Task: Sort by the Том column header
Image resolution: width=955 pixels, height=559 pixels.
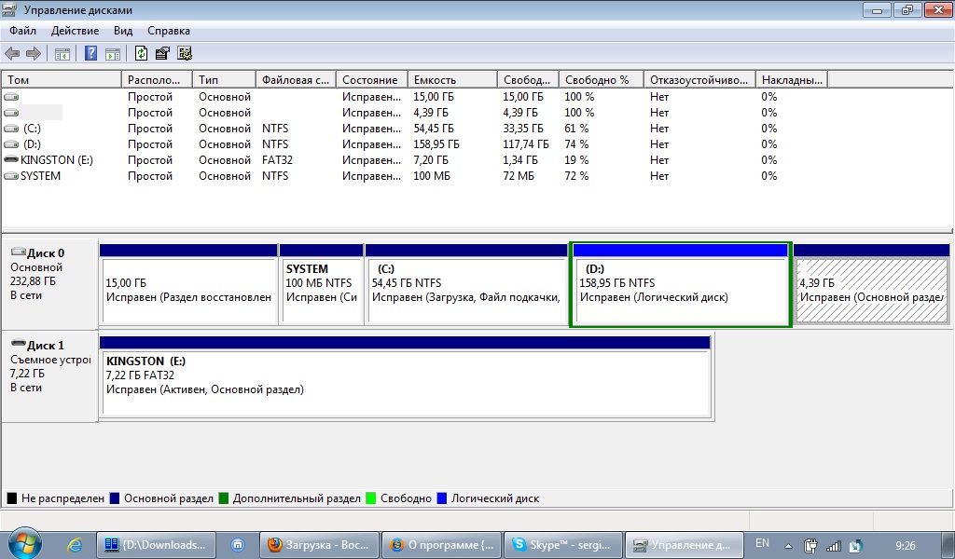Action: point(62,80)
